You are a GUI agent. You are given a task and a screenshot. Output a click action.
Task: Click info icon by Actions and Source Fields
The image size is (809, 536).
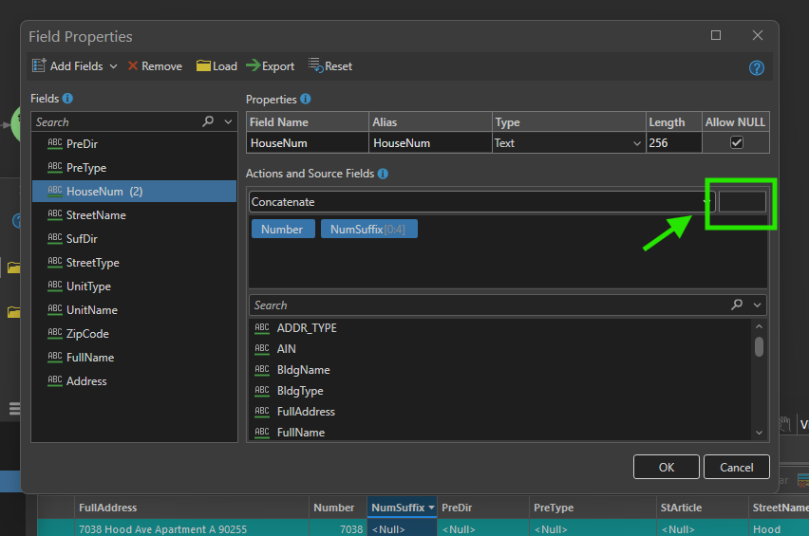click(x=383, y=174)
